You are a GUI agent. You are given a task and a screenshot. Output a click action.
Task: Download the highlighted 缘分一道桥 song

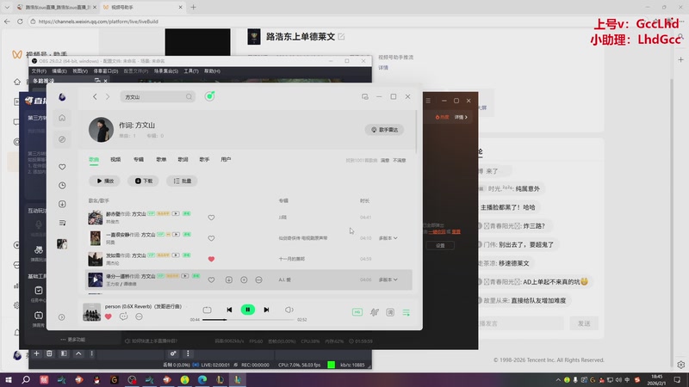pyautogui.click(x=229, y=279)
